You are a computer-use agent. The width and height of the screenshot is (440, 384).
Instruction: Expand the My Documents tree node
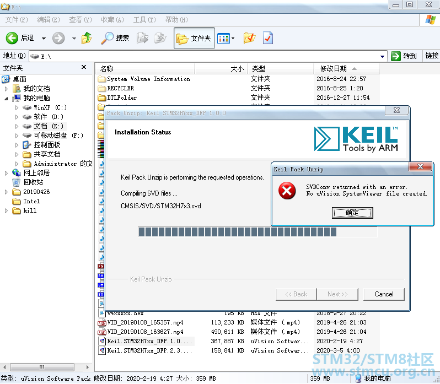6,89
